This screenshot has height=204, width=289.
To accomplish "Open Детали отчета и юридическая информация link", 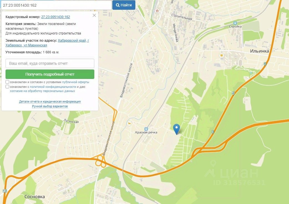I will point(50,101).
